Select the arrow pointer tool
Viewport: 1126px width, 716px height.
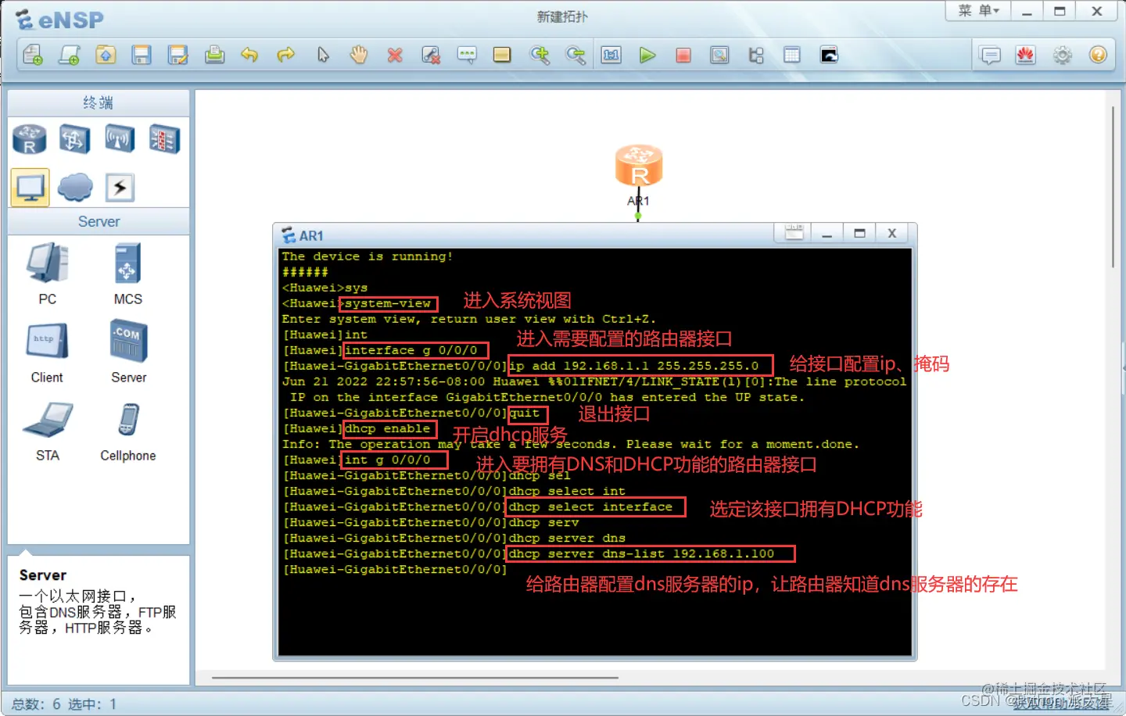click(x=323, y=55)
